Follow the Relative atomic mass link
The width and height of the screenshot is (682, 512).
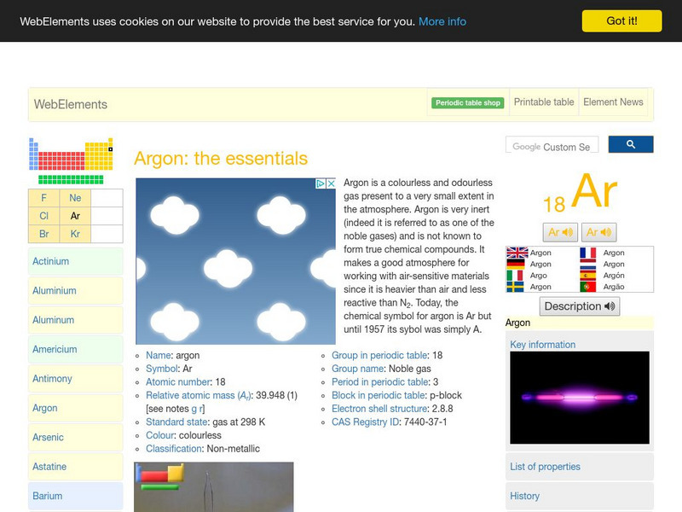pyautogui.click(x=198, y=396)
